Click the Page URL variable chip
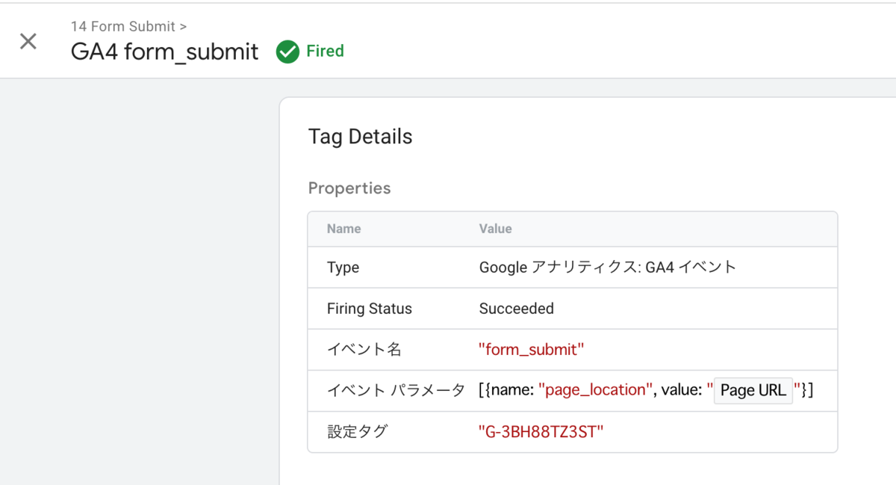 (753, 390)
